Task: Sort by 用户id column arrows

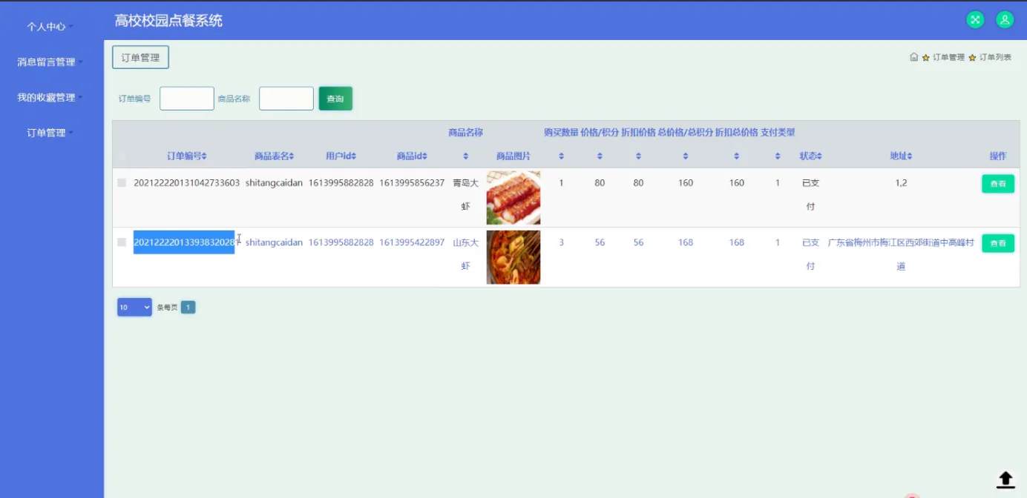Action: 354,156
